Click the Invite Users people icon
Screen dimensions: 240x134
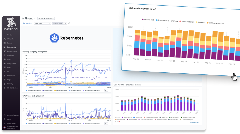click(5, 123)
